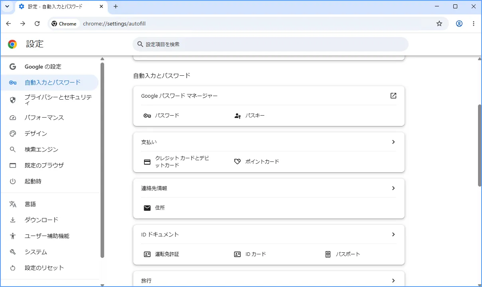Click the shield icon for privacy and security

(x=13, y=100)
